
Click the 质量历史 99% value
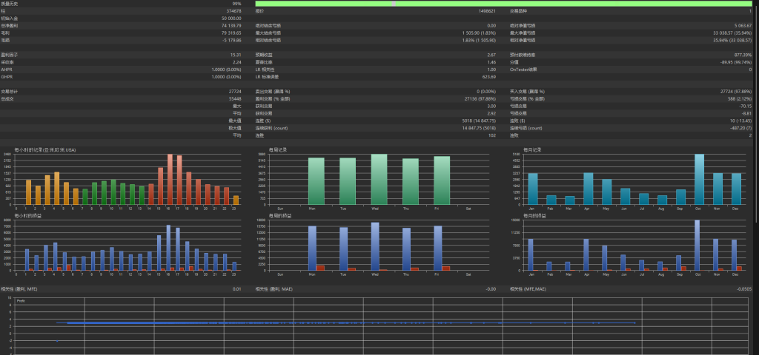tap(236, 4)
